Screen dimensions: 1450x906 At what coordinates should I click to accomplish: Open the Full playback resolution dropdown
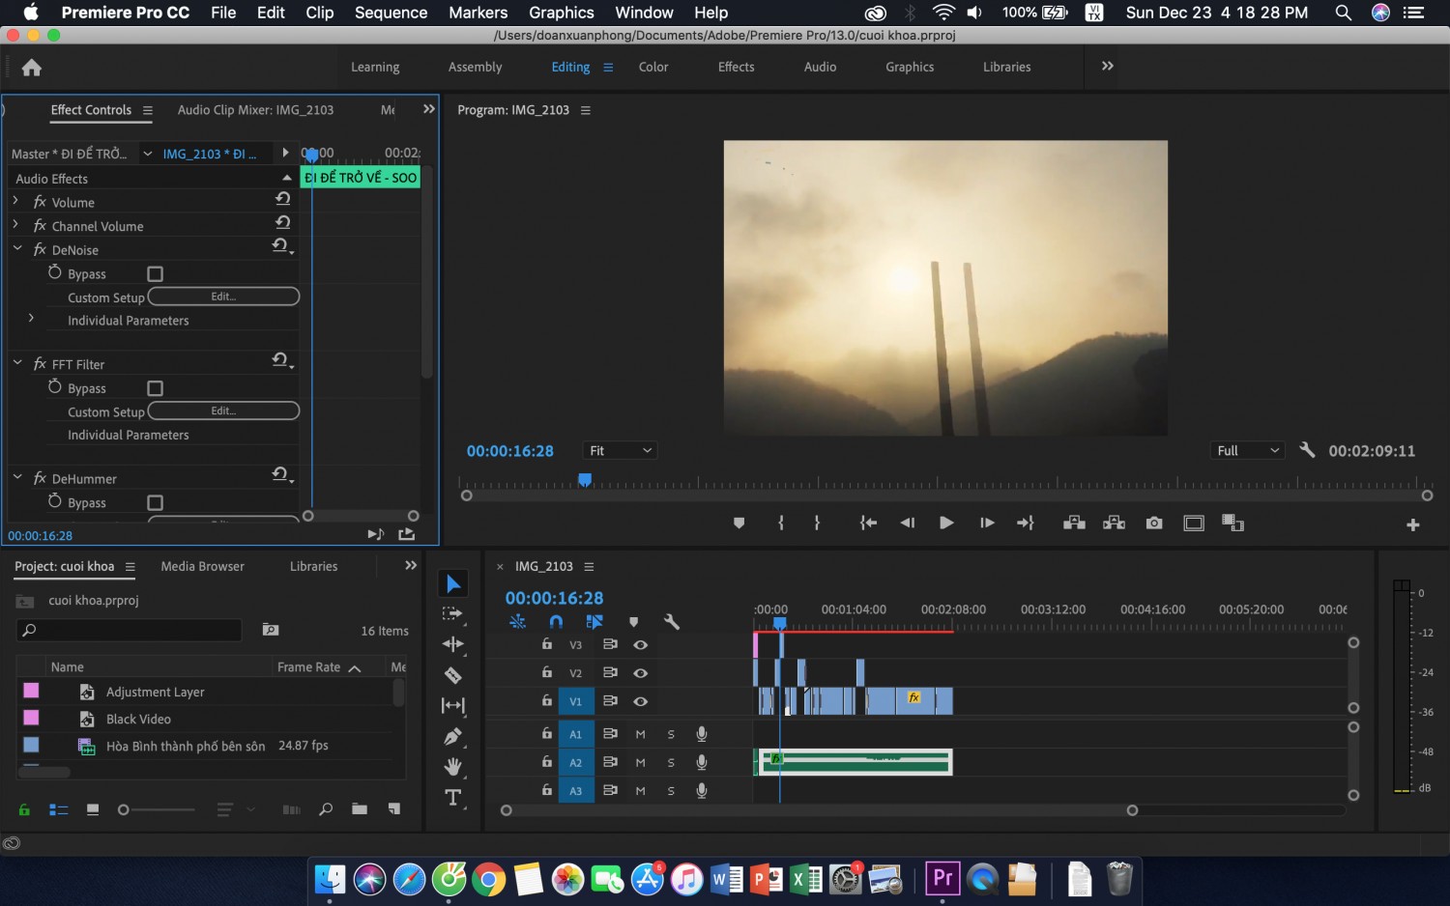click(1248, 451)
